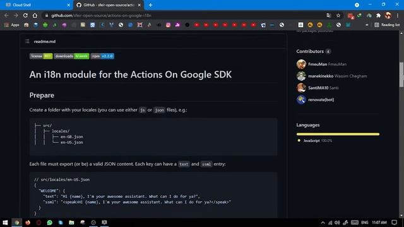Click the 'en-US.json' tree line
404x227 pixels.
point(71,143)
